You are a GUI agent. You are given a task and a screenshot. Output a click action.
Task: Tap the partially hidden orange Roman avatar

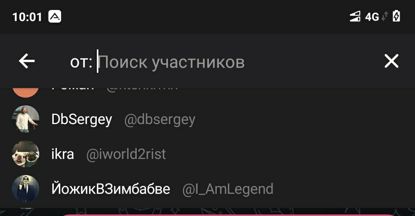(x=26, y=93)
